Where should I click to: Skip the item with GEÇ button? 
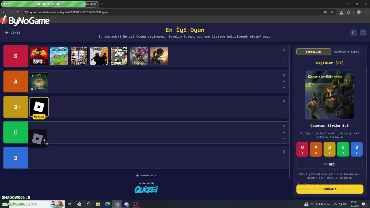point(330,164)
